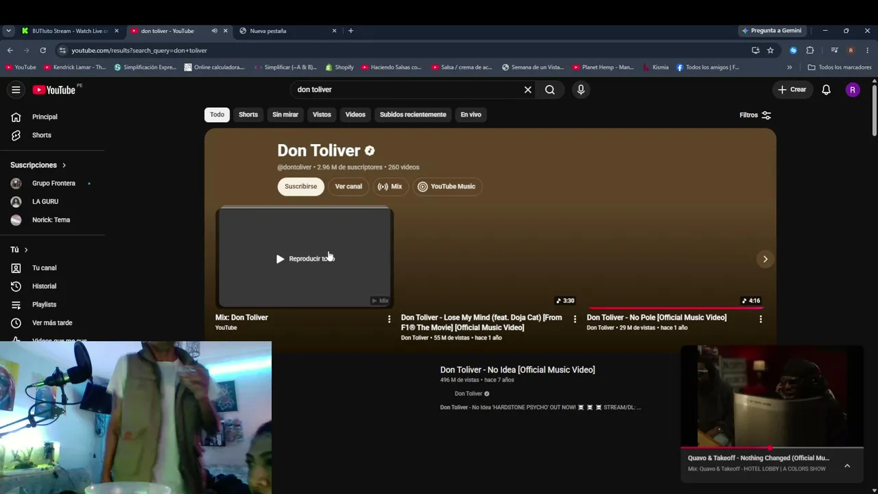878x494 pixels.
Task: Click the Mix button on the channel card
Action: (390, 187)
